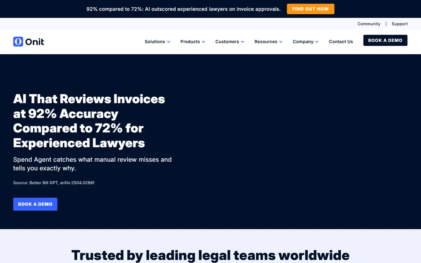Click the banner text about invoice approvals

coord(183,9)
